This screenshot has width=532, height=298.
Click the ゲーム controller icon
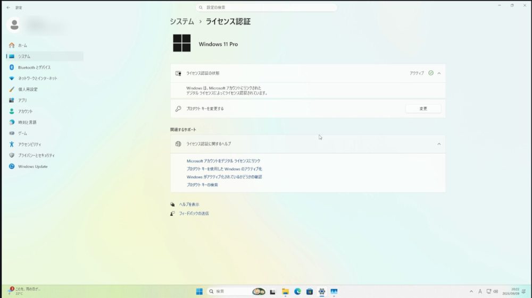click(x=12, y=133)
